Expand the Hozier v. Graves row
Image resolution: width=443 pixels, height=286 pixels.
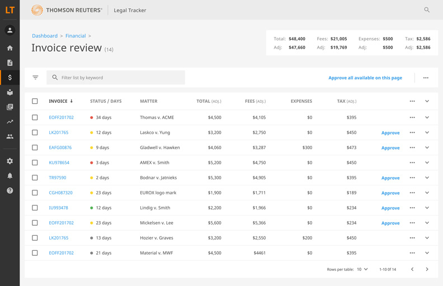427,238
